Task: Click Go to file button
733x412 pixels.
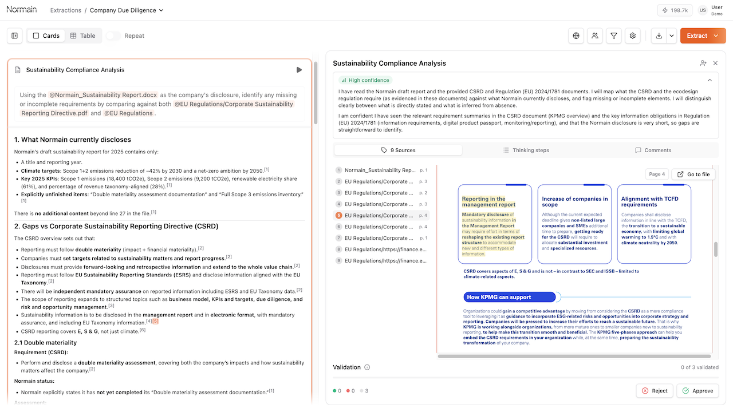Action: (x=693, y=174)
